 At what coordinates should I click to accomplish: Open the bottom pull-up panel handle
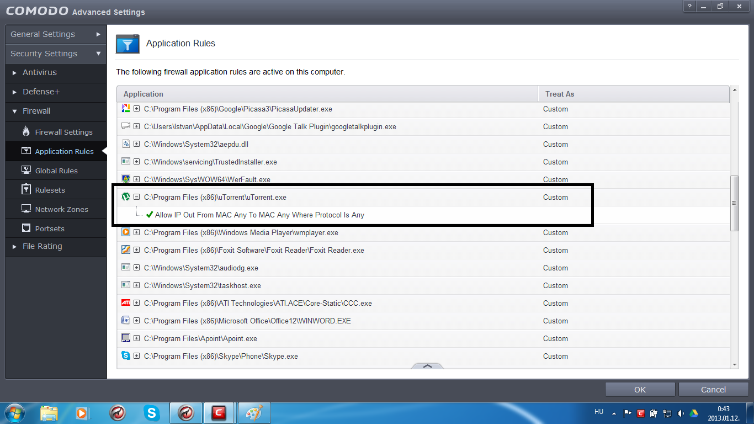tap(427, 366)
